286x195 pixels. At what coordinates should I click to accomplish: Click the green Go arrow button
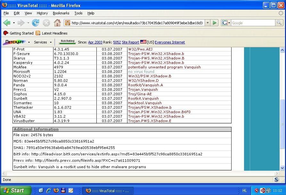(215, 23)
